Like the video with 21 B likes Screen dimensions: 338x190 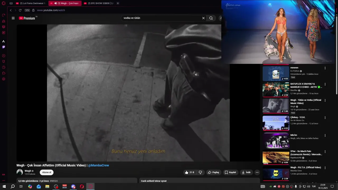[190, 172]
